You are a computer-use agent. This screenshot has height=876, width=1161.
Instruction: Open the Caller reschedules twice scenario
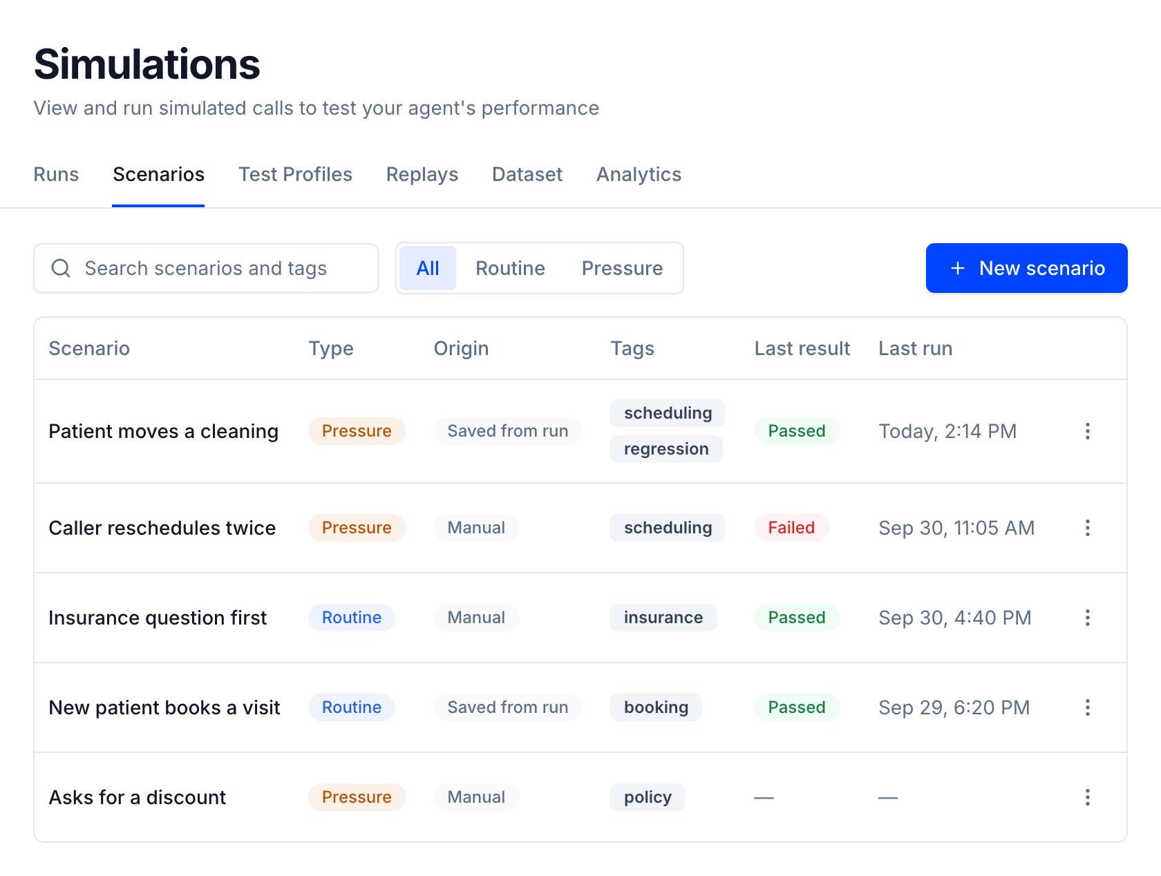pos(162,528)
